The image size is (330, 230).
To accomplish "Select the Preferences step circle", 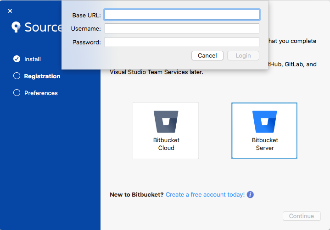I will pyautogui.click(x=17, y=93).
